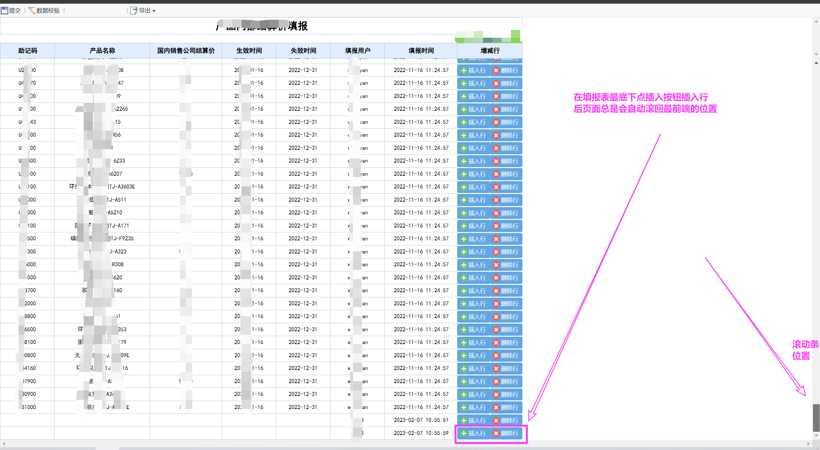Click the vertical scrollbar down arrow
820x450 pixels.
pyautogui.click(x=816, y=435)
